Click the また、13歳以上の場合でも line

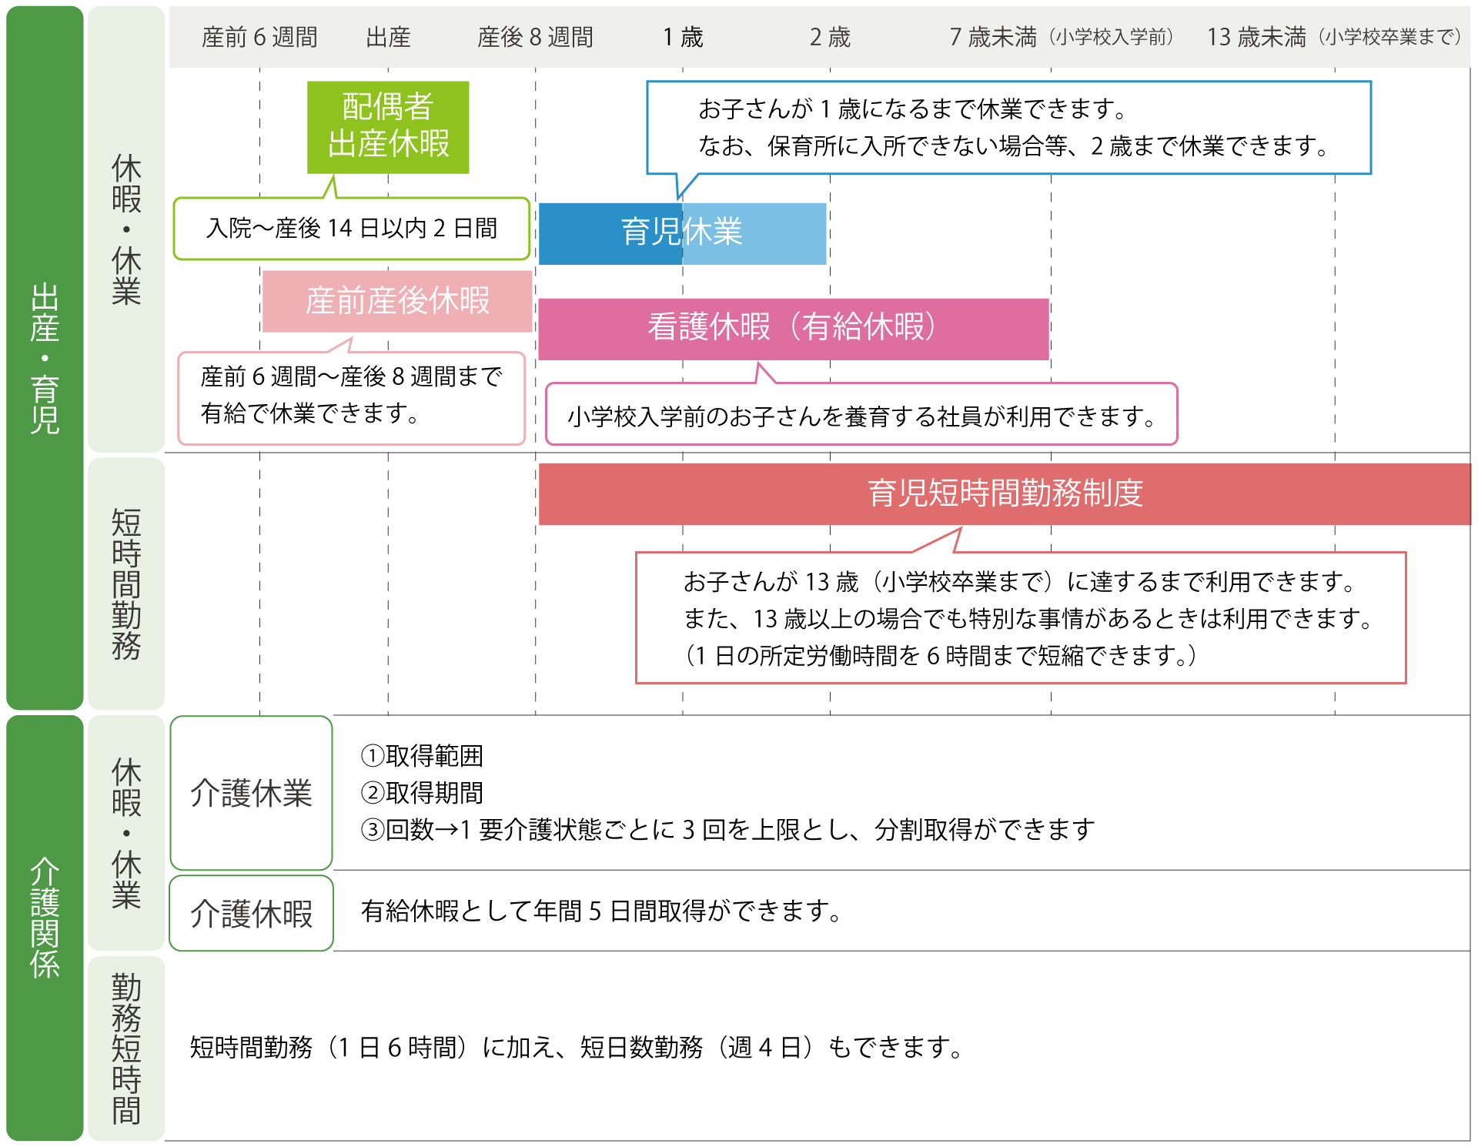pos(1028,619)
